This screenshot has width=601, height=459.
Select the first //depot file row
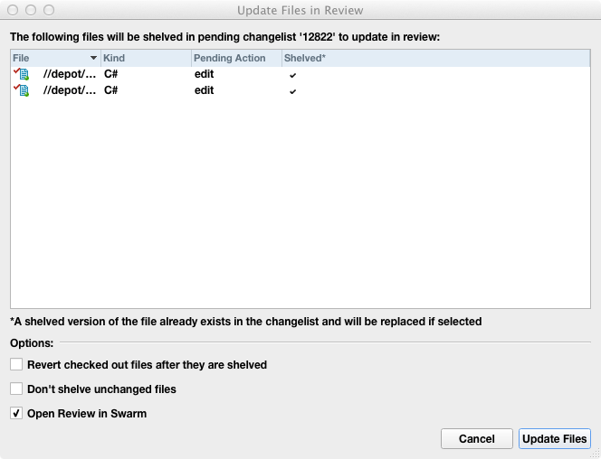(x=70, y=74)
